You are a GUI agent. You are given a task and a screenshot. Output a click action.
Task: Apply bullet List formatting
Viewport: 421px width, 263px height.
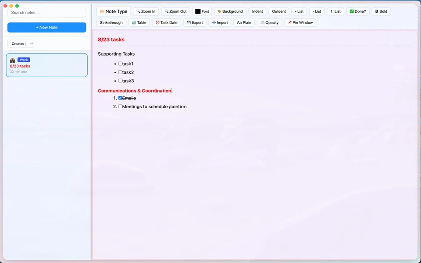coord(299,11)
